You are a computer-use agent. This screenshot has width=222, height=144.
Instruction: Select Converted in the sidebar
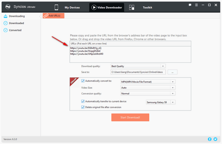pos(21,30)
